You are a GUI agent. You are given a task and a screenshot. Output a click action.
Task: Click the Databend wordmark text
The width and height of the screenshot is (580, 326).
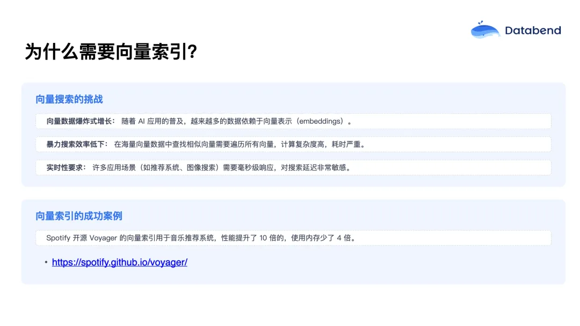(x=533, y=31)
